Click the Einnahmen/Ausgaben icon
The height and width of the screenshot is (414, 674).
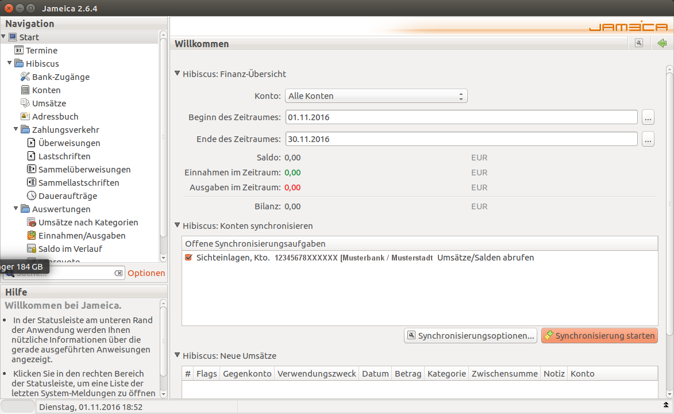[x=32, y=235]
